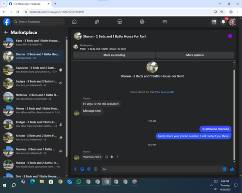
Task: Open Microsoft Edge from the taskbar
Action: [x=32, y=182]
